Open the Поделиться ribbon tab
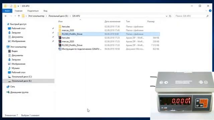This screenshot has height=120, width=214. tap(33, 11)
